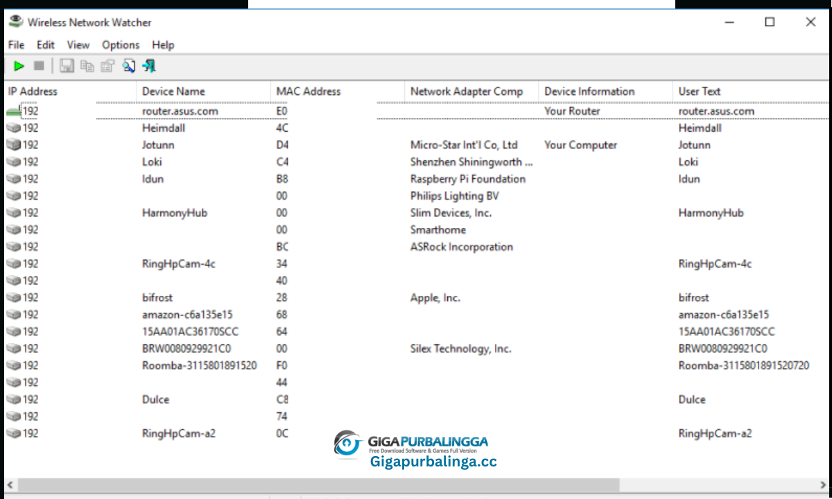This screenshot has height=499, width=832.
Task: Click the device icon in Philips Lighting row
Action: pos(13,196)
